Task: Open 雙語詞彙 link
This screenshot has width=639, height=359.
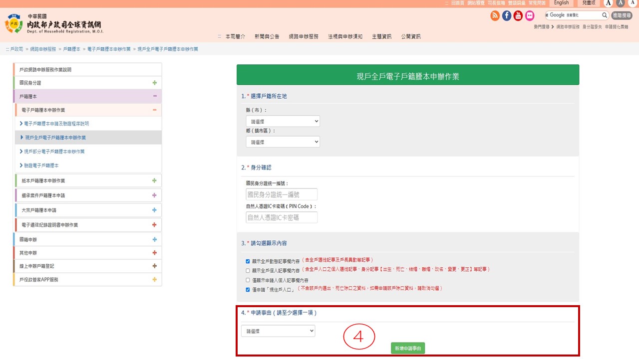Action: click(517, 3)
